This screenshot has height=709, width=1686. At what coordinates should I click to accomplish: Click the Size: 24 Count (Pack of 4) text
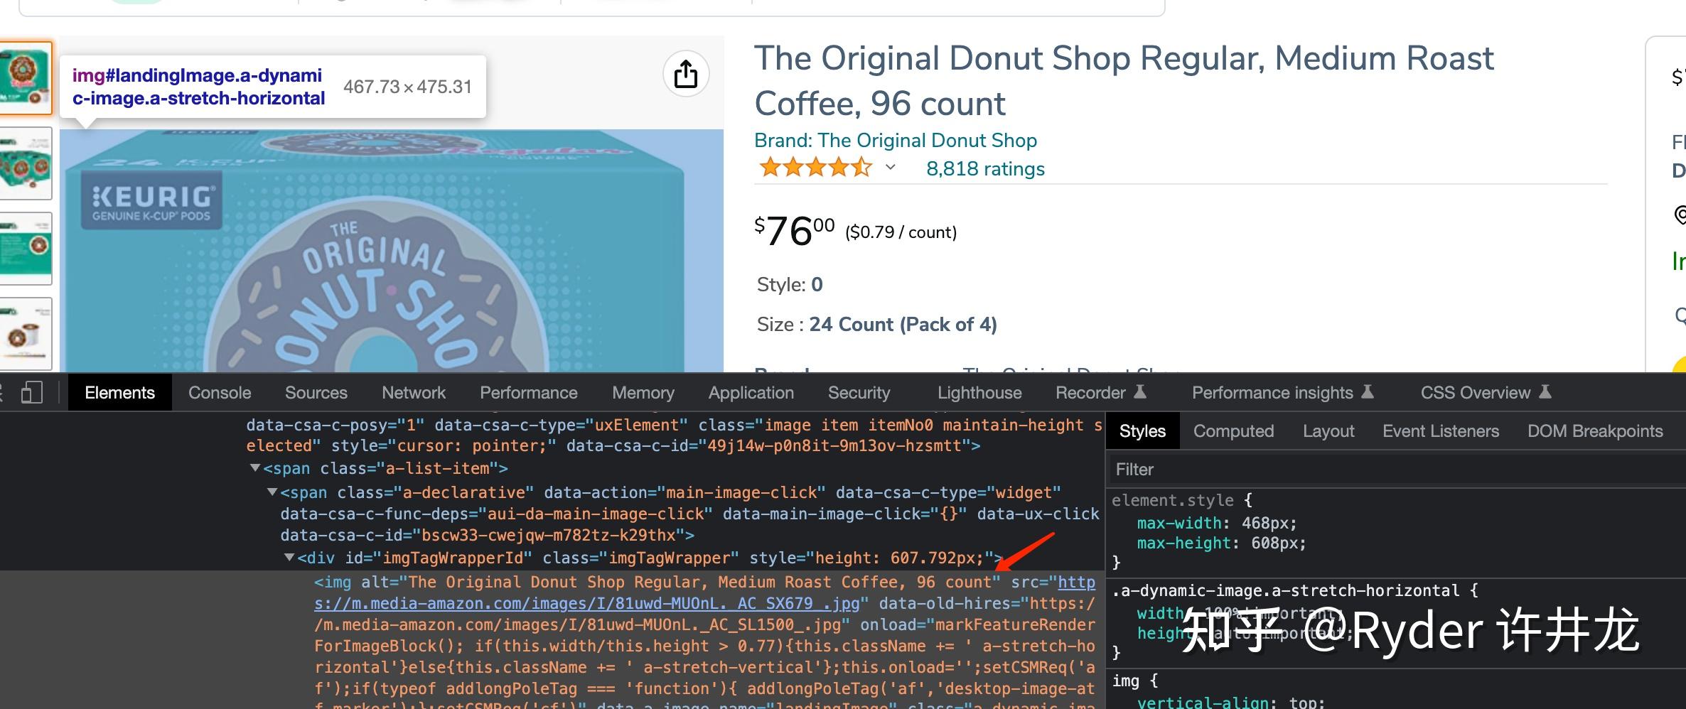click(x=876, y=325)
